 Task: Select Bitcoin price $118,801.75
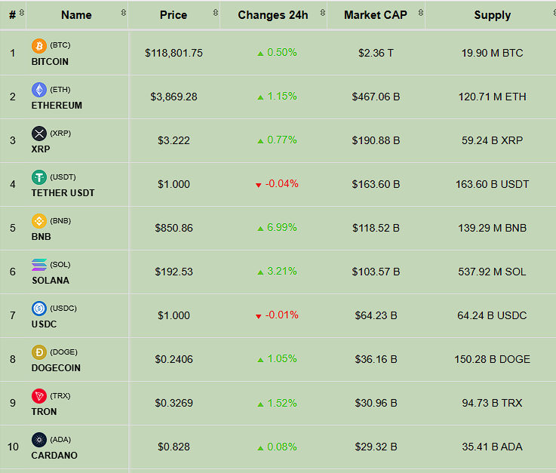click(174, 54)
